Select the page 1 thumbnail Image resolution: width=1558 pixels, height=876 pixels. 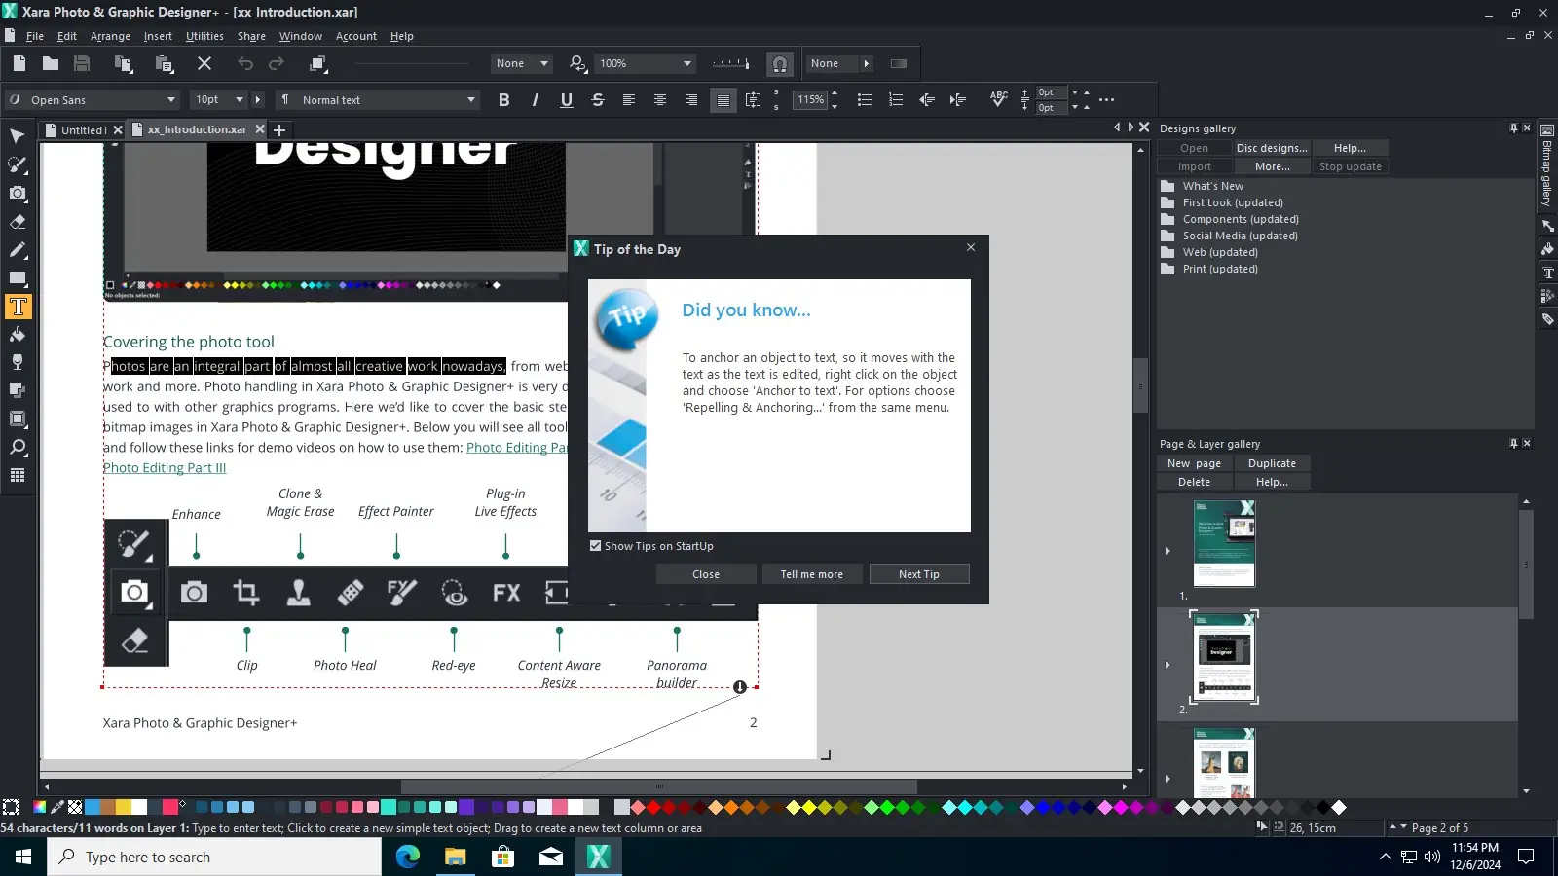pos(1224,543)
